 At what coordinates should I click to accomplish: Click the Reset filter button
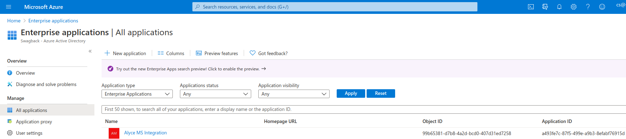point(381,93)
